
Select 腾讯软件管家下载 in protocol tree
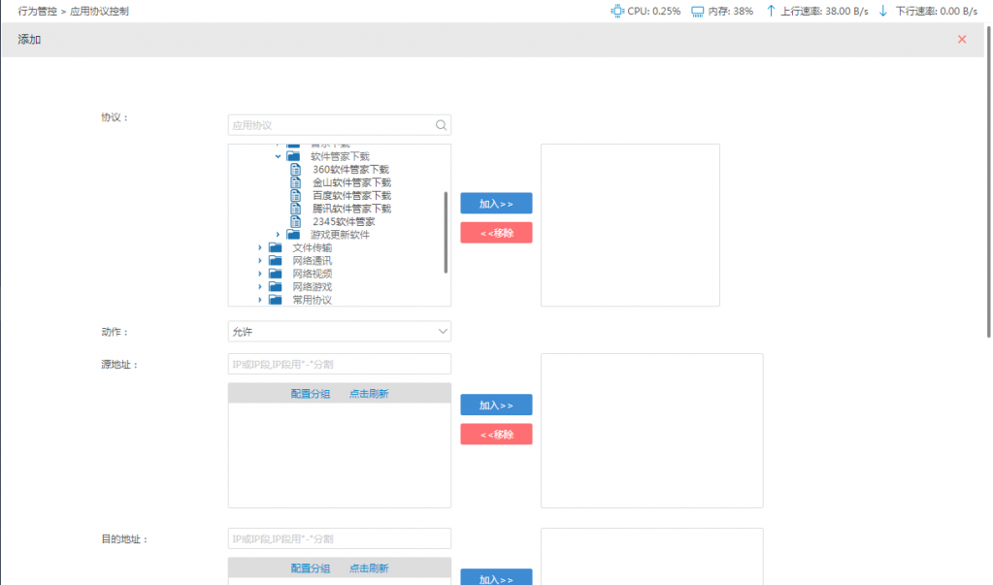tap(351, 209)
